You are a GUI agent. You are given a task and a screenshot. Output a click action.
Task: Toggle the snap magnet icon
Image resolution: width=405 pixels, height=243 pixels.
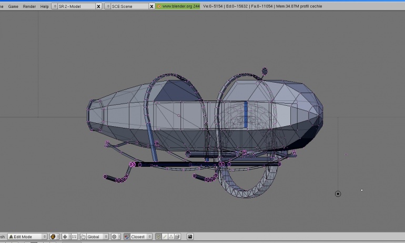127,237
